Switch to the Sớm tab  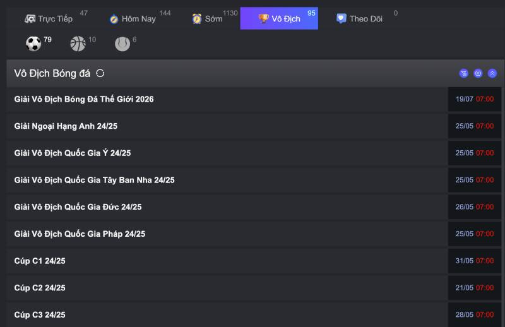pos(208,19)
